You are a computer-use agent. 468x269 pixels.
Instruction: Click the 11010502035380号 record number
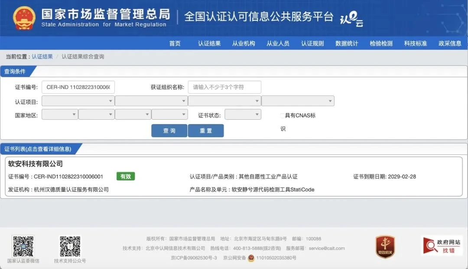(276, 258)
